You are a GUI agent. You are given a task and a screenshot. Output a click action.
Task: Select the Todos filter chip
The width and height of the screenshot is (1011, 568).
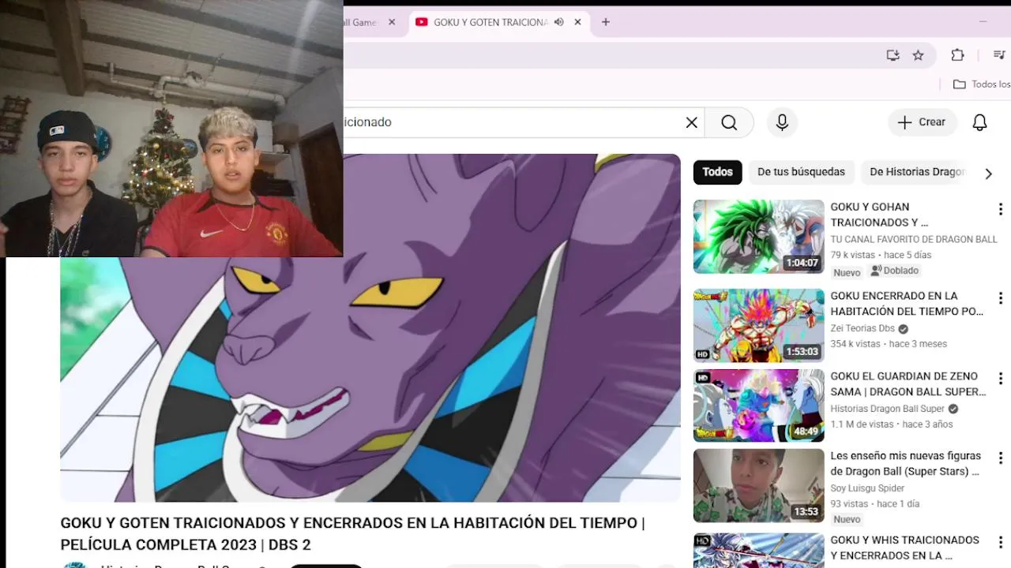[x=717, y=172]
